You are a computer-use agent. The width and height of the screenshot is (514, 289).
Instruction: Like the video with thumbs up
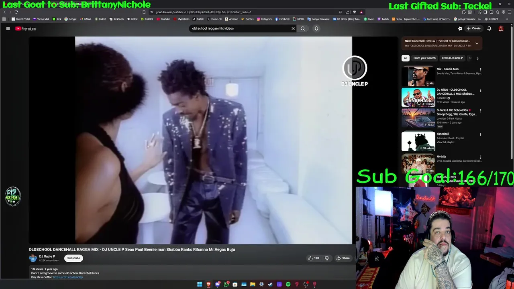point(313,258)
